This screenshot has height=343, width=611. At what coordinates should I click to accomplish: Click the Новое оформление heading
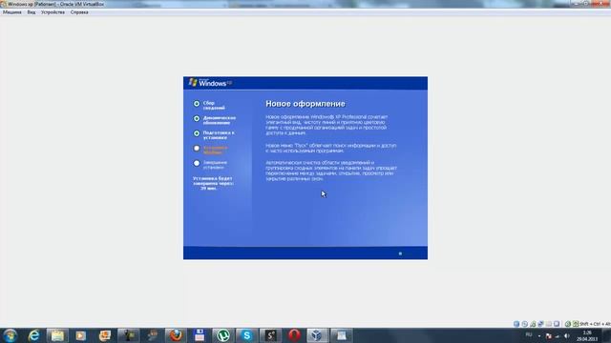[305, 104]
